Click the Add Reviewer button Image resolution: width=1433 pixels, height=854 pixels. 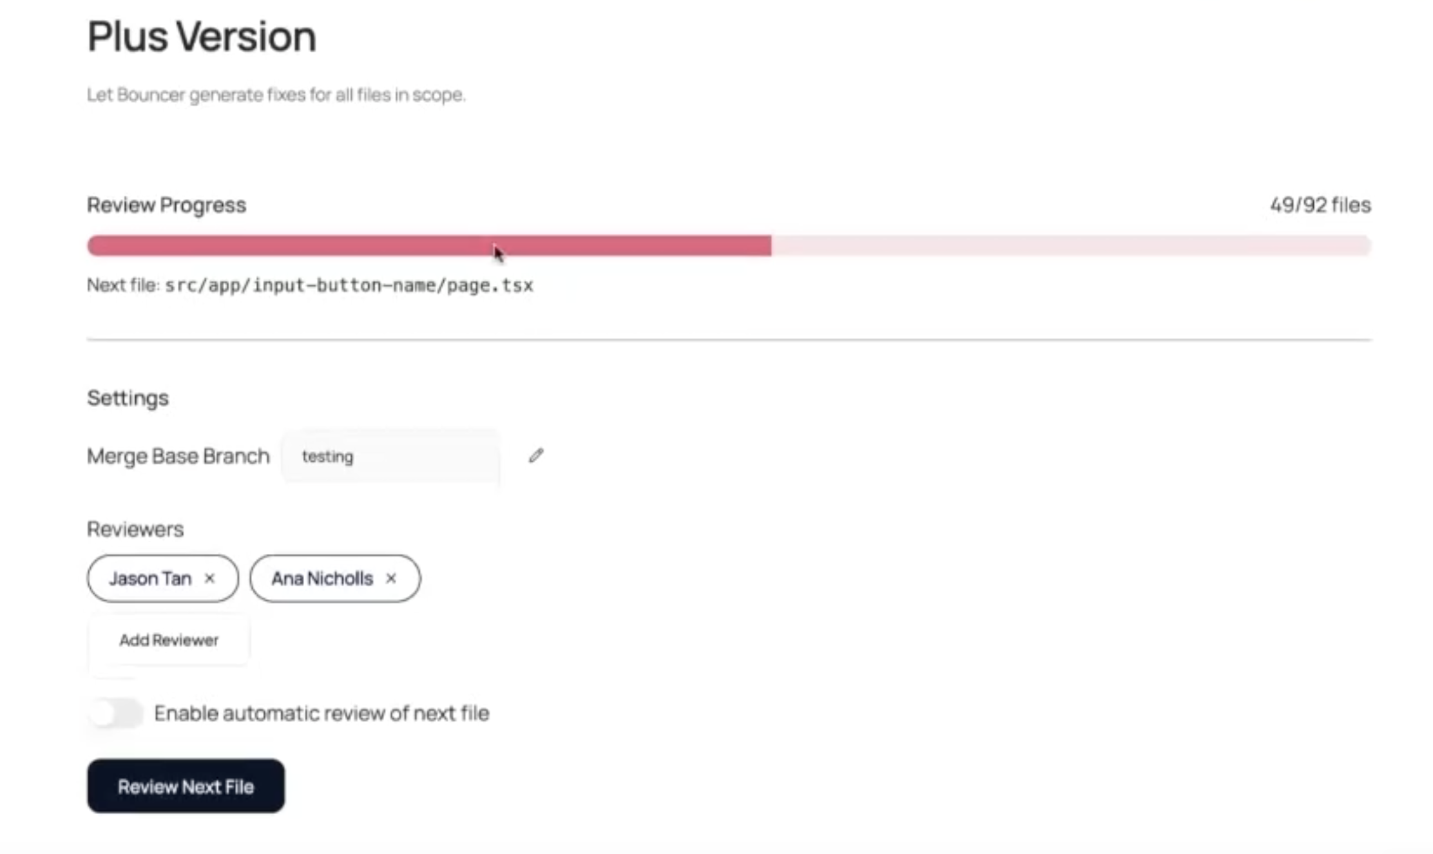tap(169, 640)
